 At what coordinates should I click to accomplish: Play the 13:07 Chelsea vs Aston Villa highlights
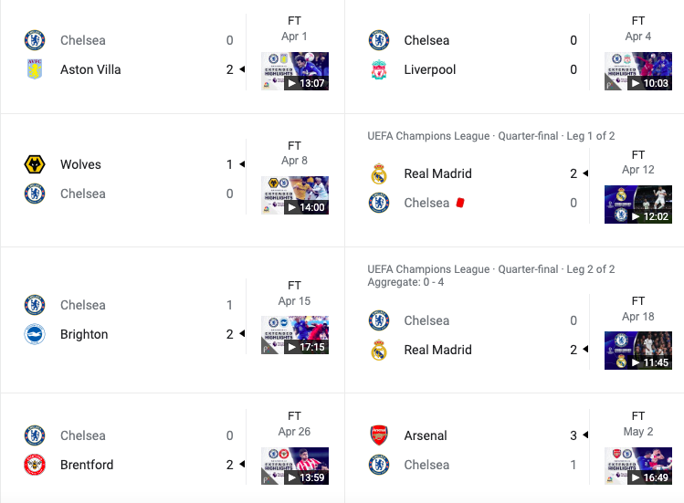[295, 71]
